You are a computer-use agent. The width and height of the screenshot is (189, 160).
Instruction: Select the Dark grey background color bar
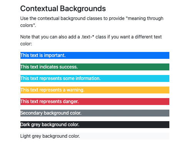tap(95, 125)
